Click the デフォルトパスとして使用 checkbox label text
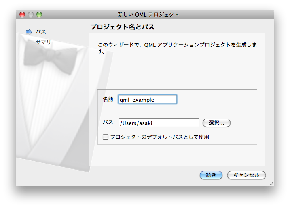This screenshot has width=290, height=208. 159,137
